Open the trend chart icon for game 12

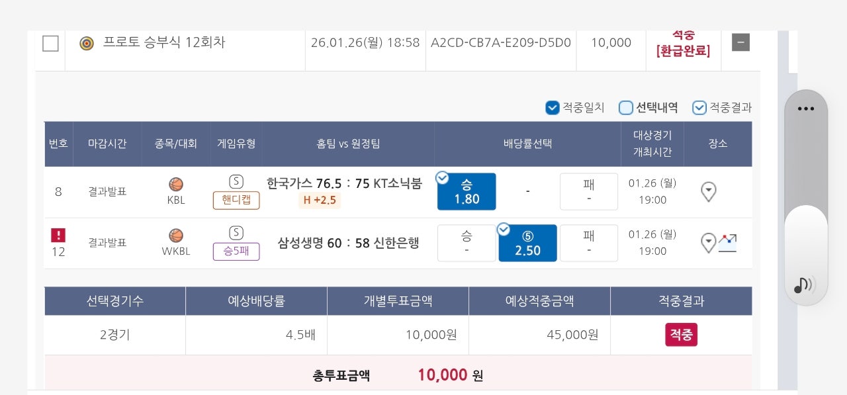(x=728, y=243)
